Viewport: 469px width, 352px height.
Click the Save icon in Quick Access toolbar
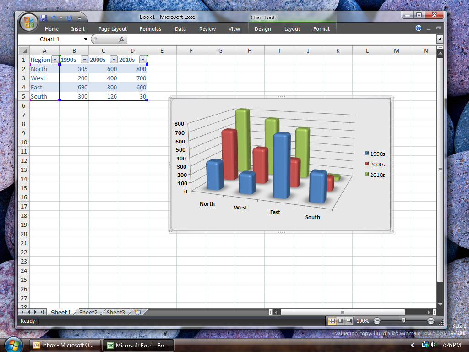tap(44, 18)
